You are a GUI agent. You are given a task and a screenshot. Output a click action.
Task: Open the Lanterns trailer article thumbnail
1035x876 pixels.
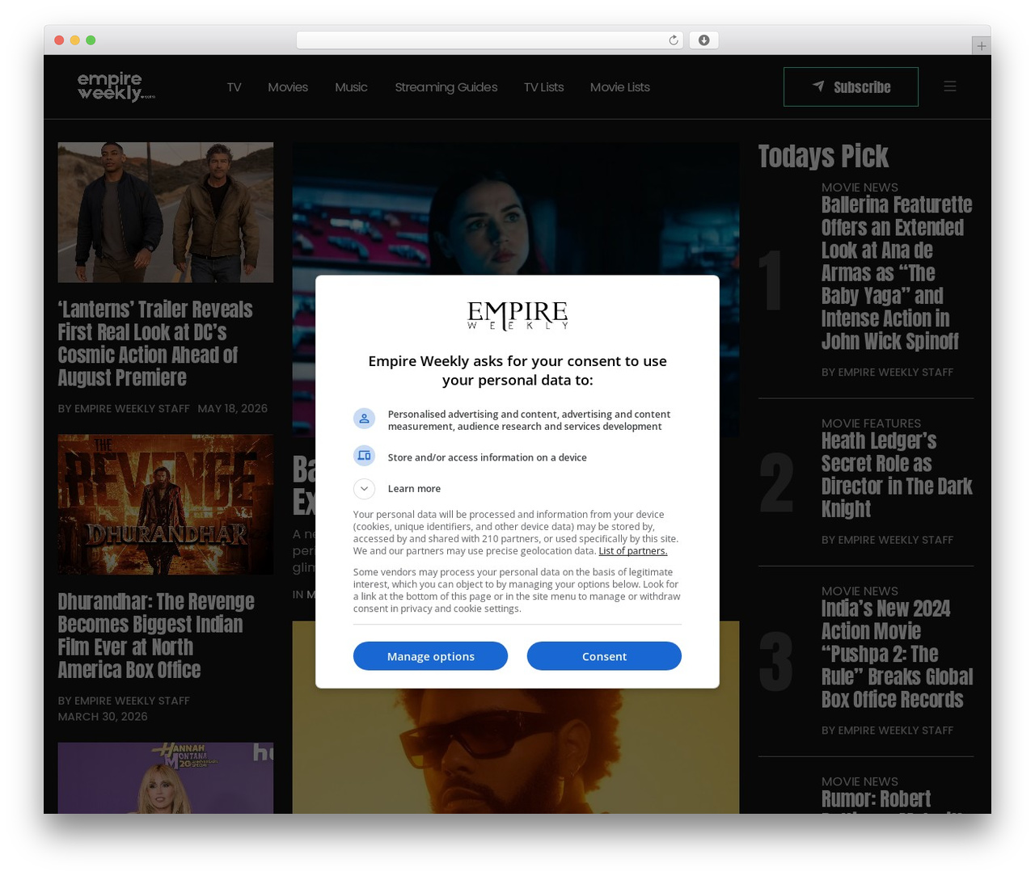click(x=165, y=213)
